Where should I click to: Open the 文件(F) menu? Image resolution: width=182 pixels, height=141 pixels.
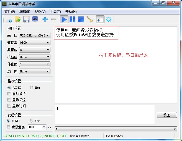coord(10,12)
